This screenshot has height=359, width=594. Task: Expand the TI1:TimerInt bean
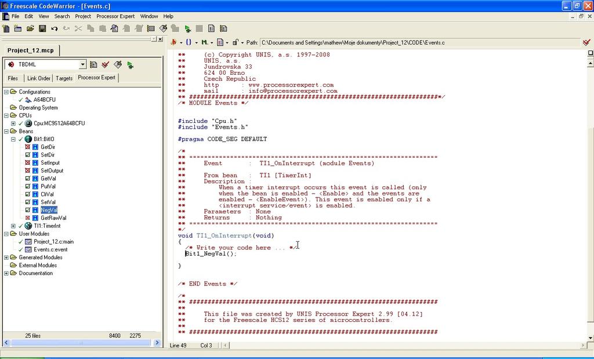point(13,226)
